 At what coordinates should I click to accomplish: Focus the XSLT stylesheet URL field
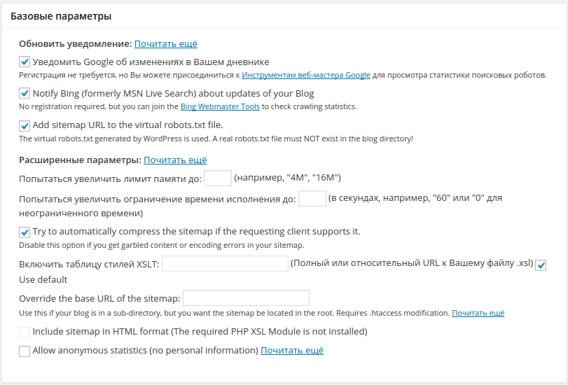[226, 263]
